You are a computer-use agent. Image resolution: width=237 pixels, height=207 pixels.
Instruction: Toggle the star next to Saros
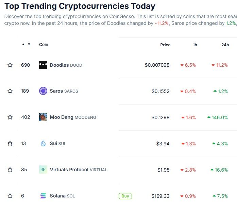tap(10, 91)
